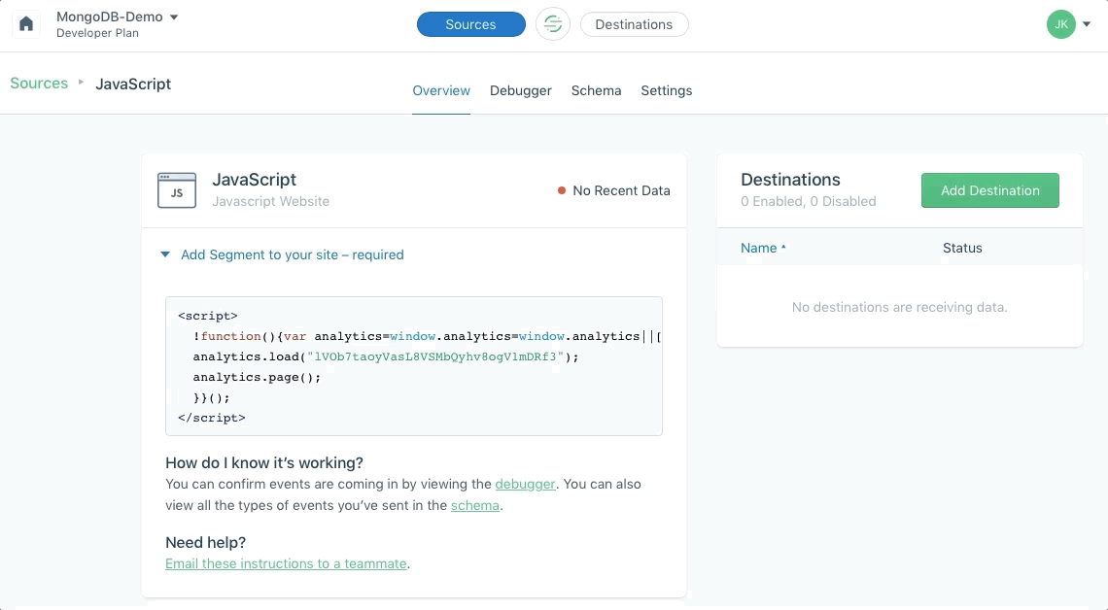Open the schema link in help text
Image resolution: width=1108 pixels, height=610 pixels.
point(475,505)
